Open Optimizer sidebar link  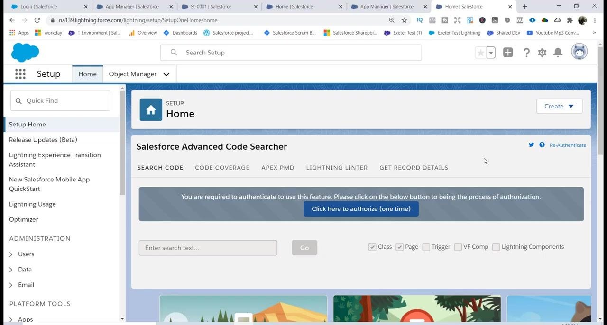point(23,219)
